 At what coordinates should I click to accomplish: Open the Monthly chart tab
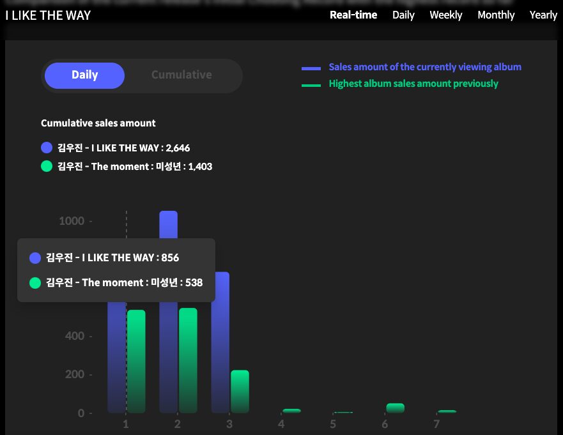point(496,15)
